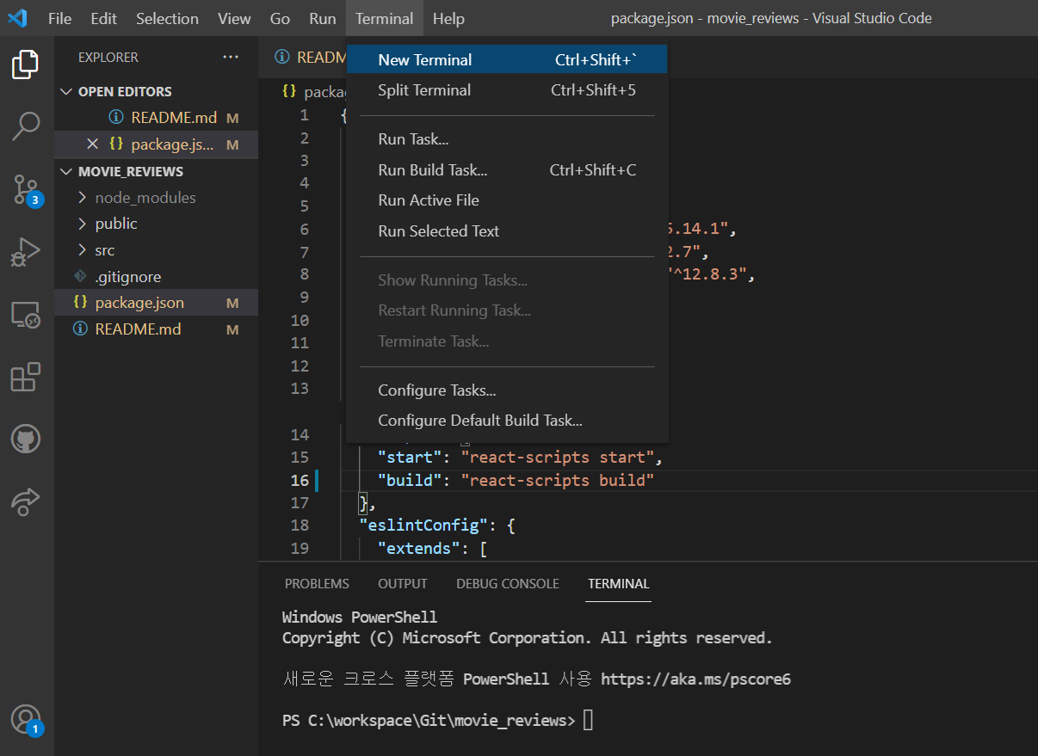Viewport: 1038px width, 756px height.
Task: Select README.md in Open Editors list
Action: coord(157,118)
